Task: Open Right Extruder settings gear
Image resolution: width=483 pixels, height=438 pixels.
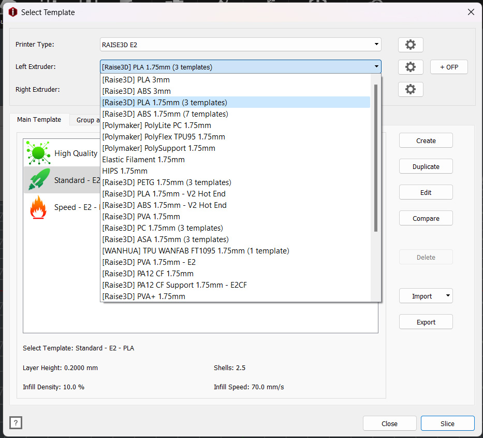Action: click(411, 90)
